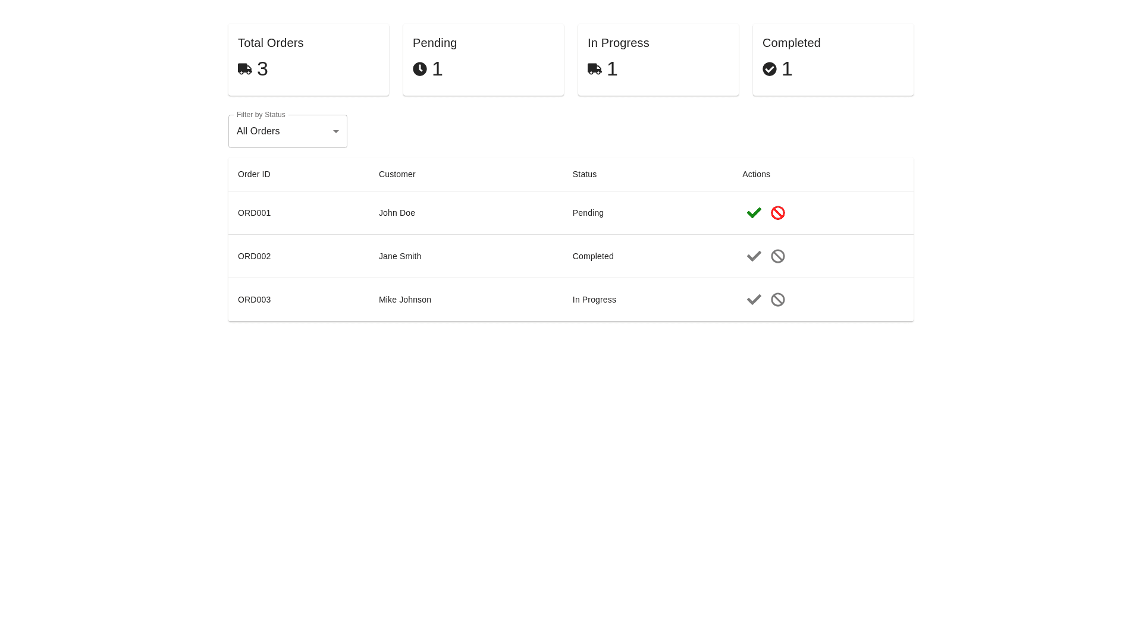Click the truck icon in Total Orders card
Image resolution: width=1142 pixels, height=642 pixels.
click(244, 69)
